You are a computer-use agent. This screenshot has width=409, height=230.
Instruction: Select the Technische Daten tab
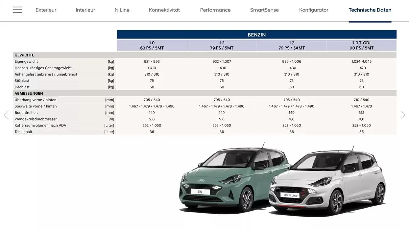[370, 10]
